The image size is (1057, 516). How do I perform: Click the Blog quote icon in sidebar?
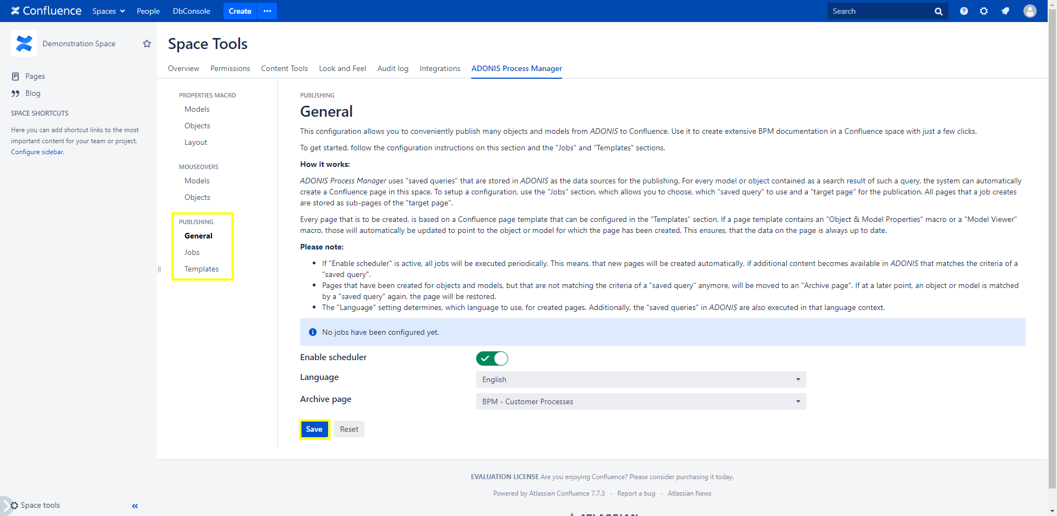pos(15,94)
